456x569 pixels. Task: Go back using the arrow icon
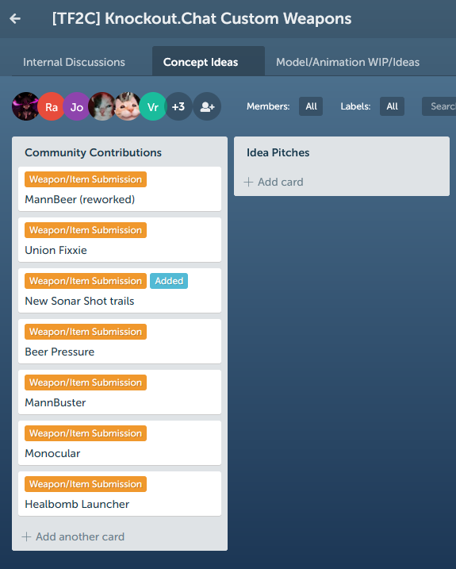(x=15, y=18)
